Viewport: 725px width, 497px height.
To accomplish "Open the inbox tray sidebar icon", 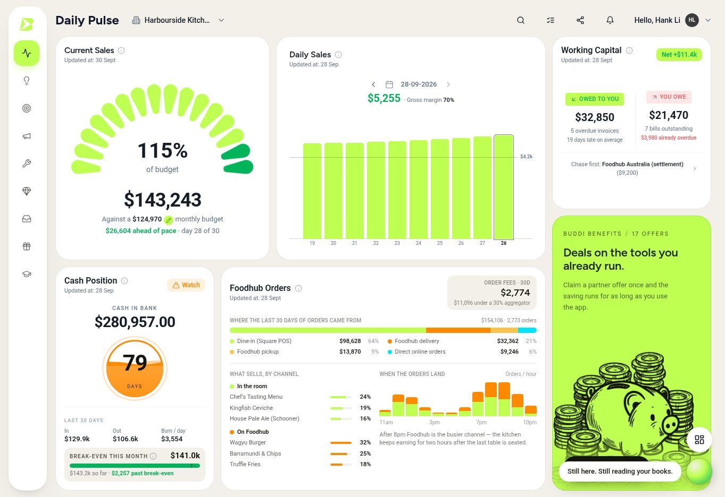I will pyautogui.click(x=27, y=219).
